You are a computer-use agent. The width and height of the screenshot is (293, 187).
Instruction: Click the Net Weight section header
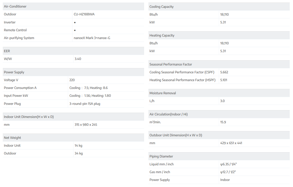click(12, 138)
